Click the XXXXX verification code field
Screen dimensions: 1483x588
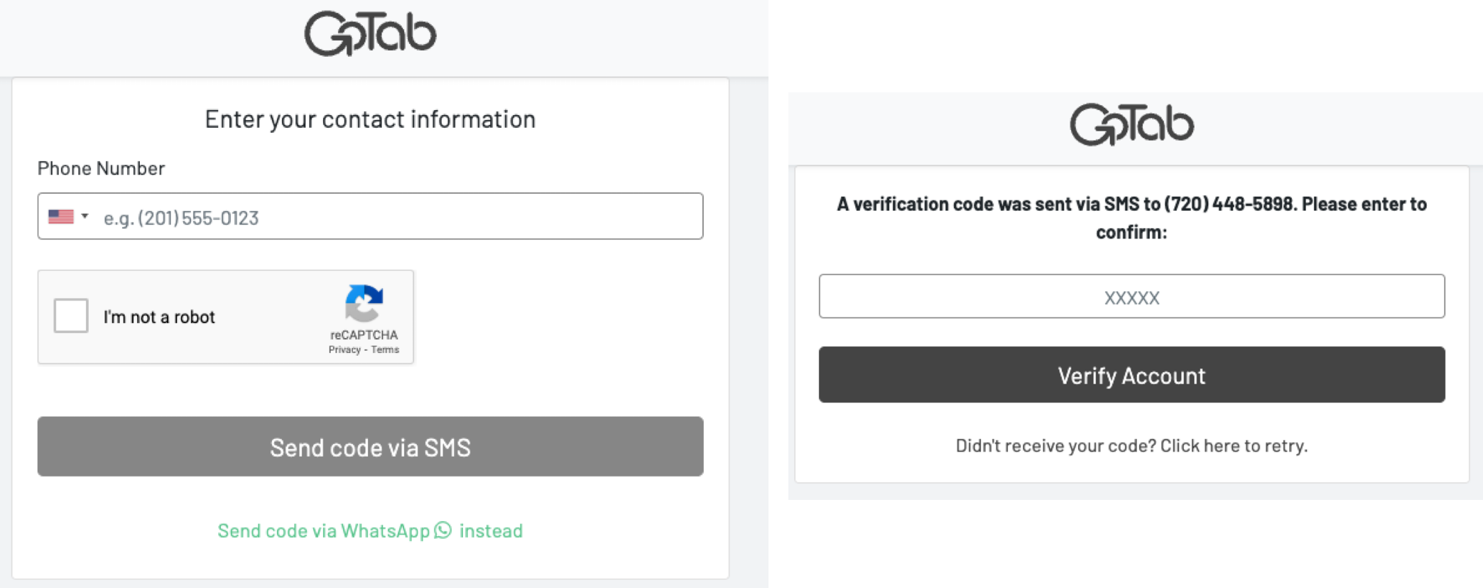click(x=1131, y=297)
